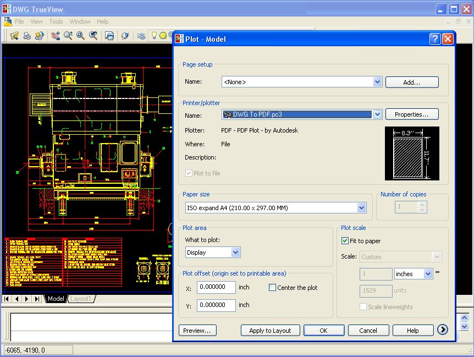Viewport: 474px width, 357px height.
Task: Open the What to plot dropdown
Action: click(235, 252)
